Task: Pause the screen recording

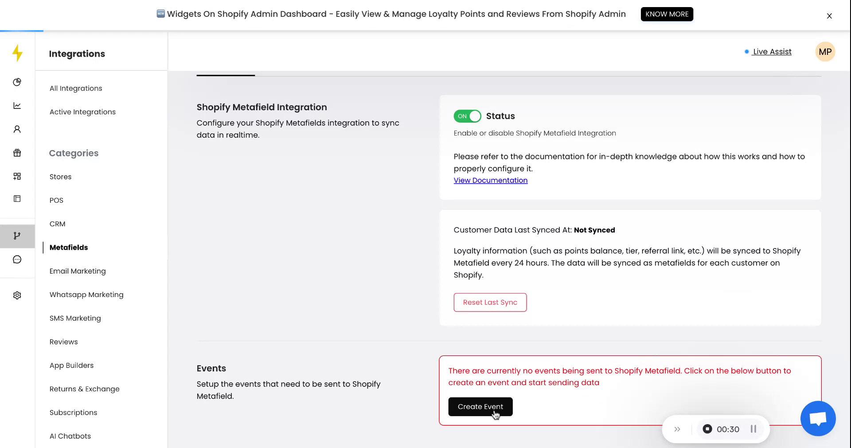Action: [x=753, y=429]
